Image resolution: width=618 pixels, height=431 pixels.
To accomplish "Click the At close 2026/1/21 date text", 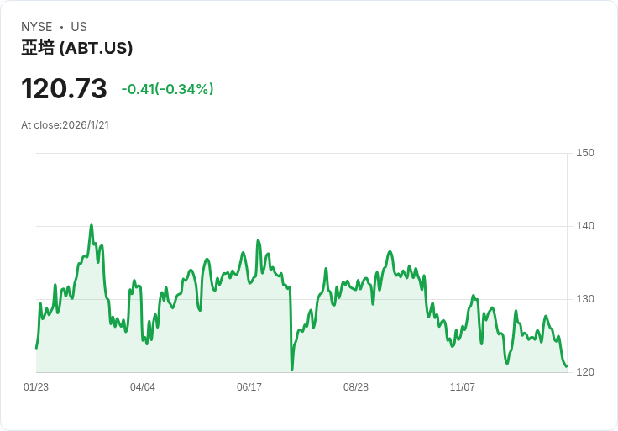I will [65, 125].
